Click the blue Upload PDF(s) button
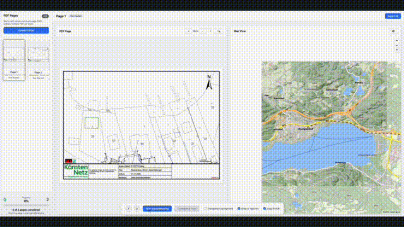The width and height of the screenshot is (404, 227). 26,30
